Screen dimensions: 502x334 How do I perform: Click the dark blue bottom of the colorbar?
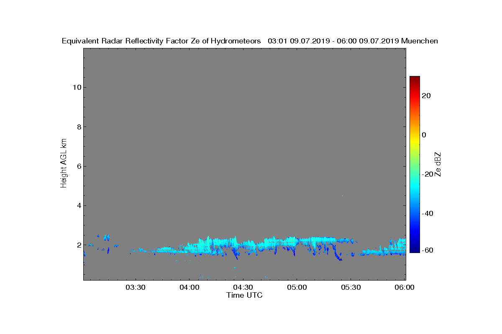(415, 249)
